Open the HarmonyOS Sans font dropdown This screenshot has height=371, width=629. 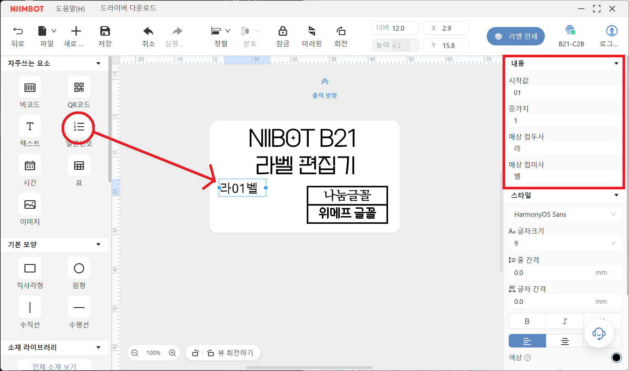click(x=565, y=214)
